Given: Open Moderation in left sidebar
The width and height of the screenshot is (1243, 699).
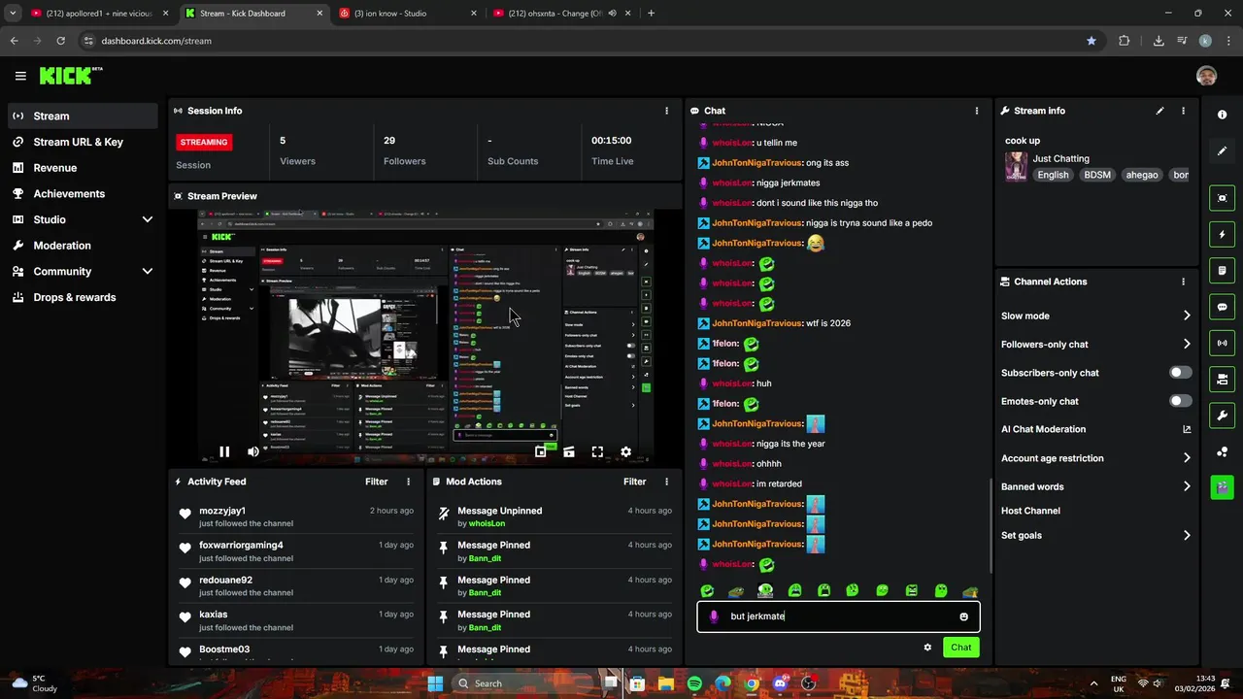Looking at the screenshot, I should 83,246.
